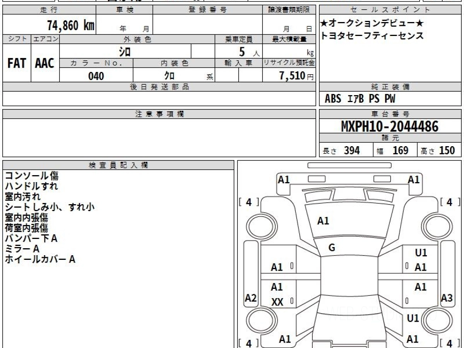Click the seating capacity value 5 人
This screenshot has height=348, width=464.
pyautogui.click(x=249, y=52)
